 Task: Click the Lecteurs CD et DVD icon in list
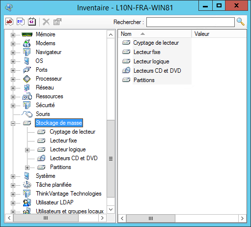[x=126, y=71]
